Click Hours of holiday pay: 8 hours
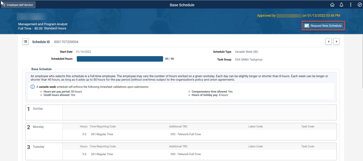This screenshot has height=161, width=363. point(210,95)
